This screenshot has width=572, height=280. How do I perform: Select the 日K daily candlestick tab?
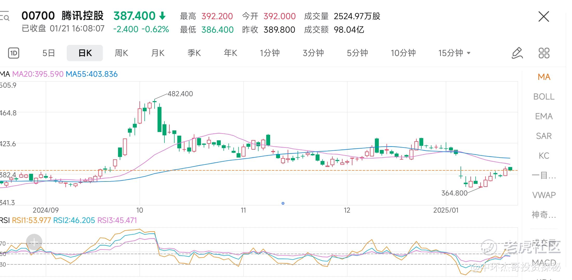click(85, 53)
